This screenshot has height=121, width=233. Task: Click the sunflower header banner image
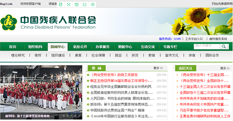pos(202,21)
